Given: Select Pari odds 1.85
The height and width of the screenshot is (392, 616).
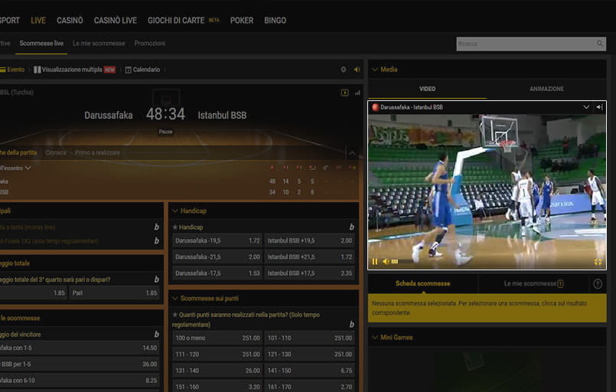Looking at the screenshot, I should coord(114,293).
